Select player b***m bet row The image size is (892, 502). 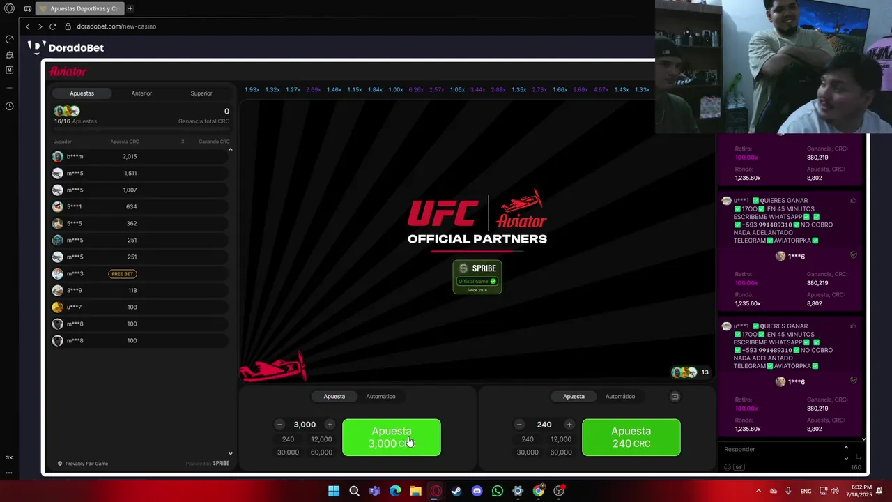click(139, 156)
